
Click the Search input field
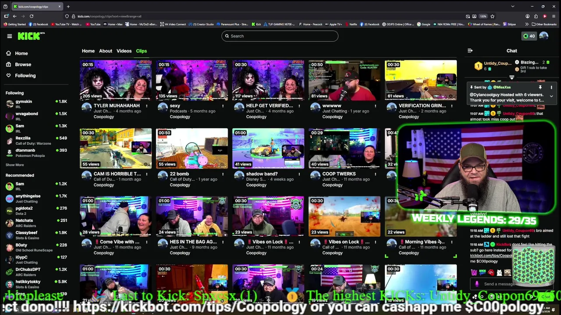point(280,36)
